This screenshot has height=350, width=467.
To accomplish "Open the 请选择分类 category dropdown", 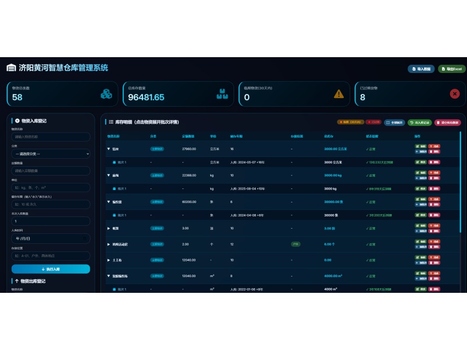I will click(x=51, y=154).
